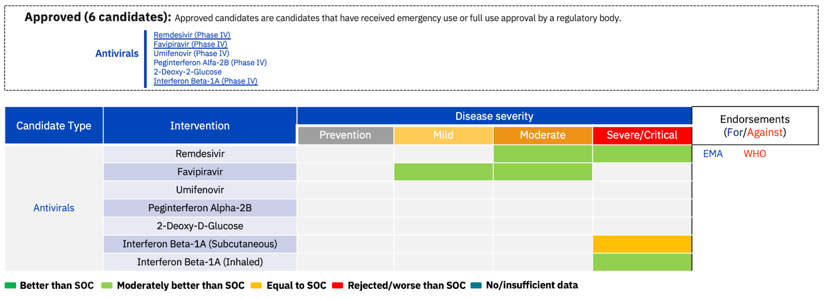
Task: Open the Remdesivir (Phase IV) link
Action: pos(192,35)
